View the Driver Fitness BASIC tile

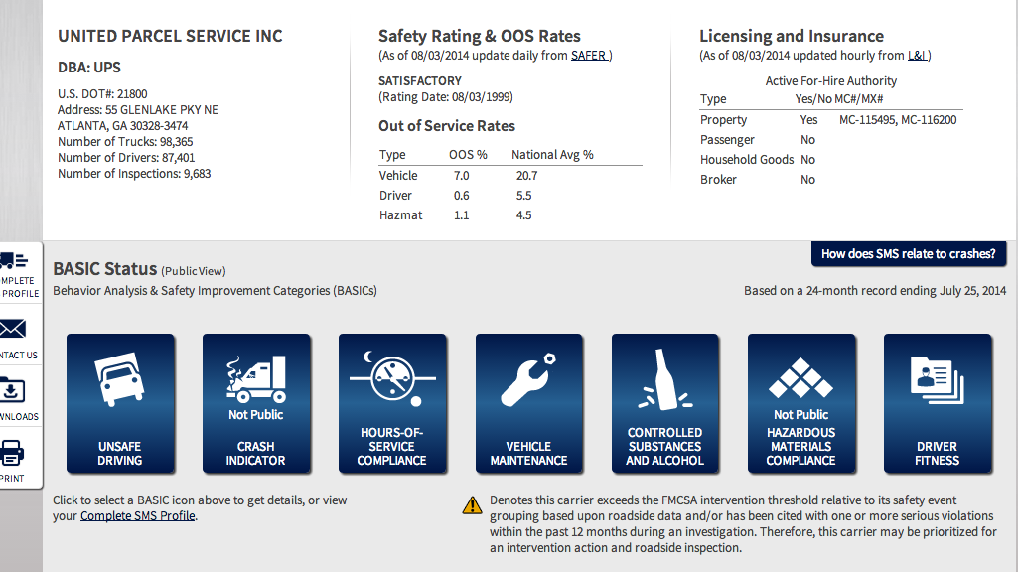(937, 403)
